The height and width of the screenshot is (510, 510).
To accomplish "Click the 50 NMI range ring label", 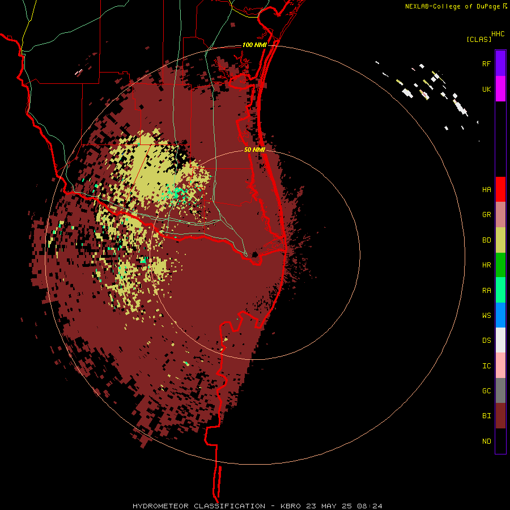I will (x=254, y=150).
